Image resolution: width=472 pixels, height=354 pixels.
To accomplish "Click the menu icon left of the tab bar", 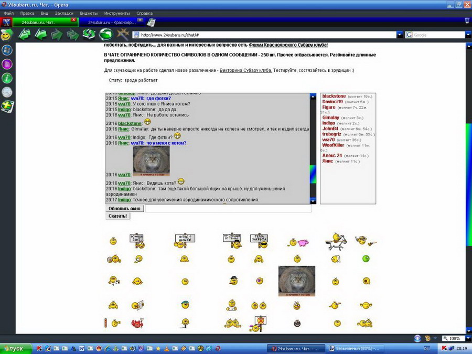I will coord(6,22).
